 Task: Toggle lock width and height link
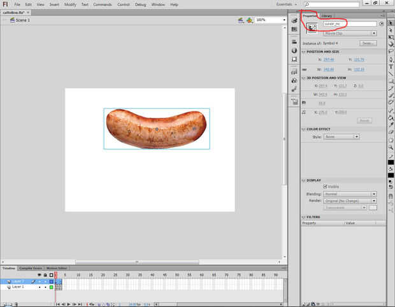305,69
